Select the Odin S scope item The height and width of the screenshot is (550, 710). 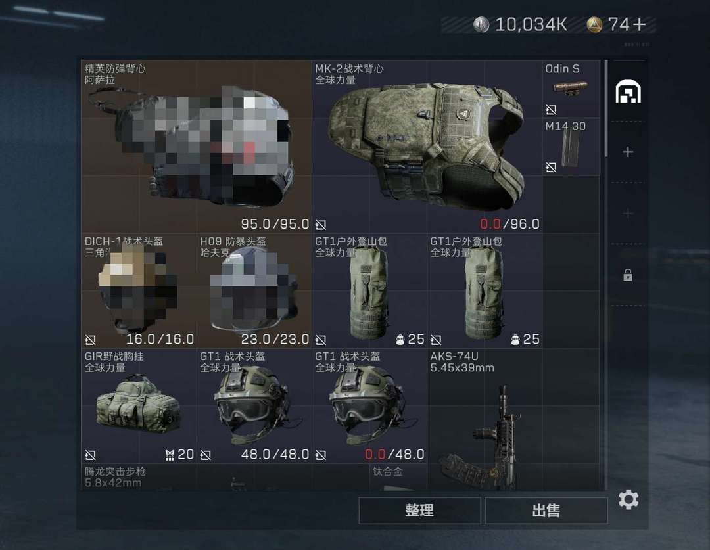[x=571, y=89]
